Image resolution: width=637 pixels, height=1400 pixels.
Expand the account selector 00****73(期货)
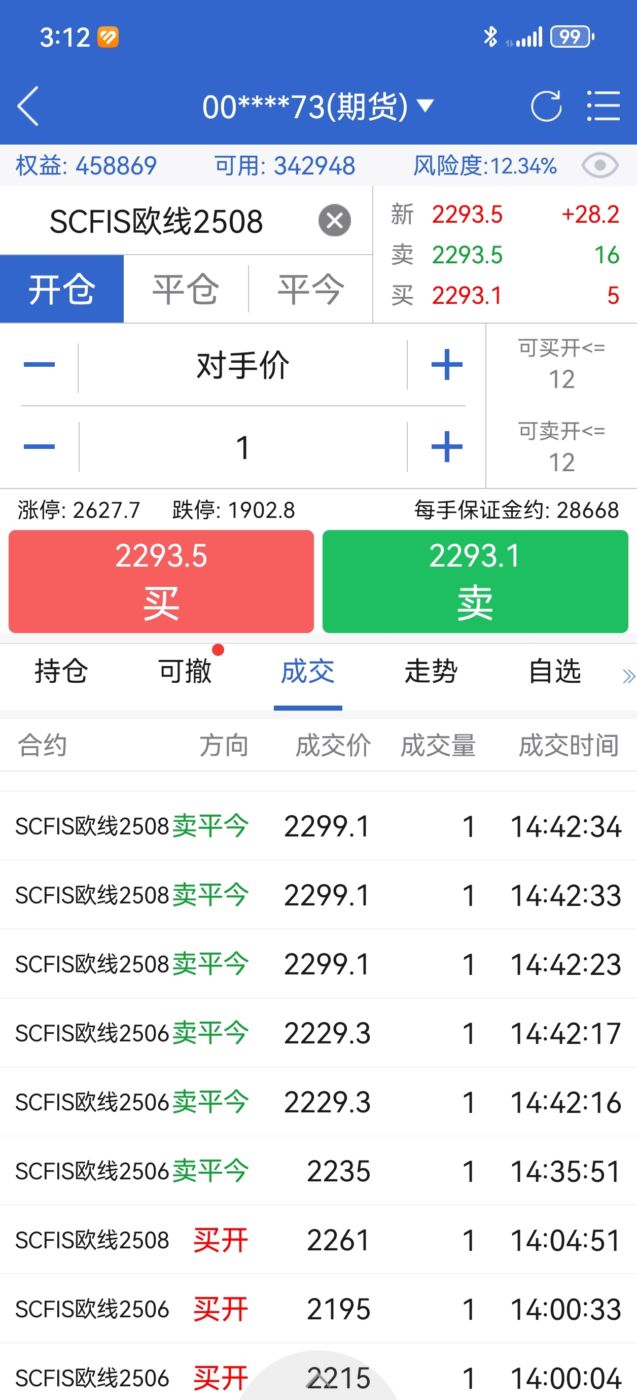pos(318,106)
